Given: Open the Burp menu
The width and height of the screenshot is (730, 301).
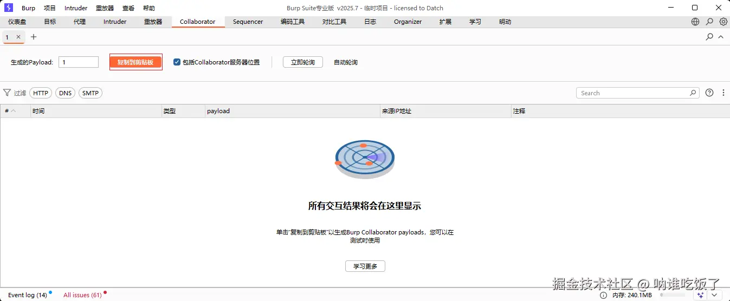Looking at the screenshot, I should pos(28,8).
